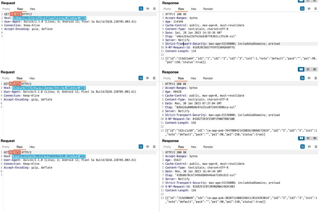The width and height of the screenshot is (319, 212).
Task: Open hamburger menu in bottom request panel
Action: click(154, 147)
